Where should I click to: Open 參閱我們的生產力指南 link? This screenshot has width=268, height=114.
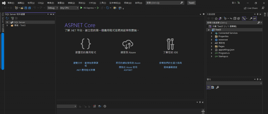[170, 63]
